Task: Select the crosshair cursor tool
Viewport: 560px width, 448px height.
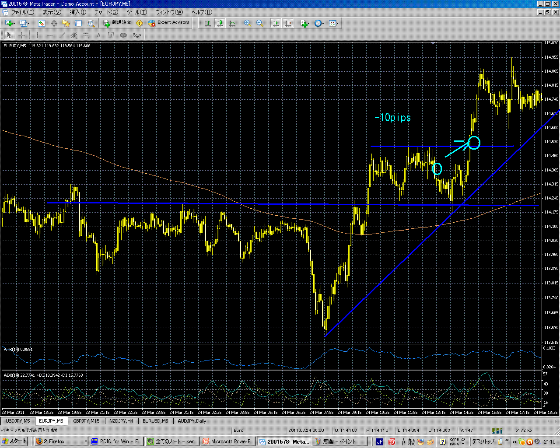Action: 21,35
